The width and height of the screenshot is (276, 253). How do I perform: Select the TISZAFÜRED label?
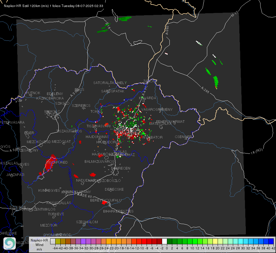point(57,162)
